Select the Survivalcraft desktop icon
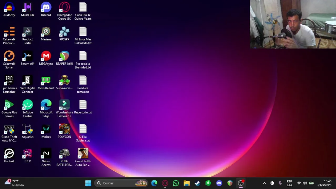The width and height of the screenshot is (336, 189). coord(64,83)
